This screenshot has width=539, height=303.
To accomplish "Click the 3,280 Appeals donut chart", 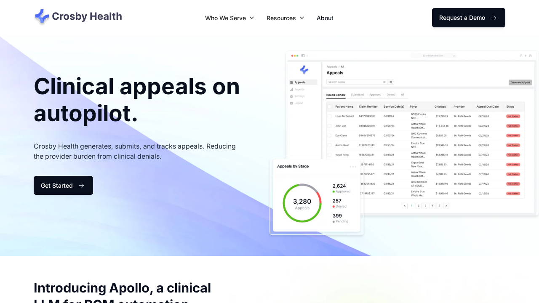I will [302, 202].
